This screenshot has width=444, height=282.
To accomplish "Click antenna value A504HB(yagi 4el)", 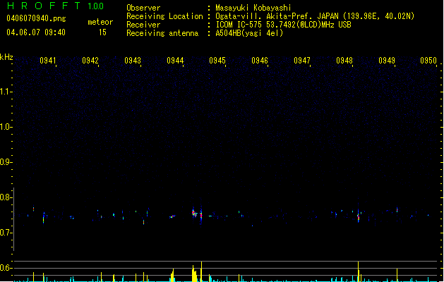I will tap(249, 33).
